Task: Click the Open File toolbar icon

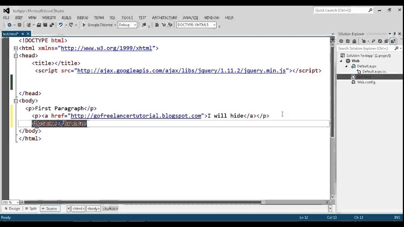Action: point(39,25)
